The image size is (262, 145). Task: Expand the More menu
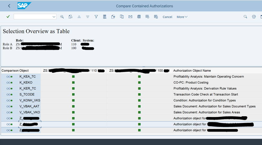pos(182,17)
